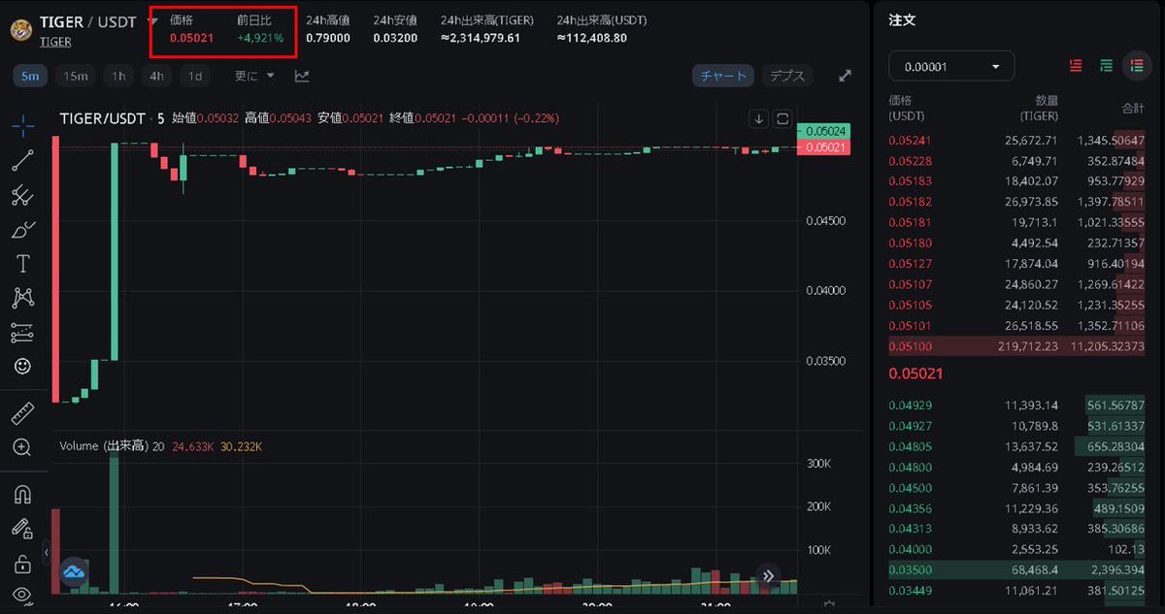The height and width of the screenshot is (614, 1165).
Task: Open the 0.00001 price precision dropdown
Action: tap(951, 66)
